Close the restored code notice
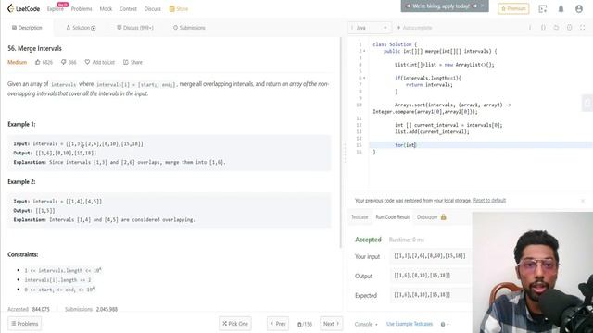This screenshot has height=333, width=593. 583,201
